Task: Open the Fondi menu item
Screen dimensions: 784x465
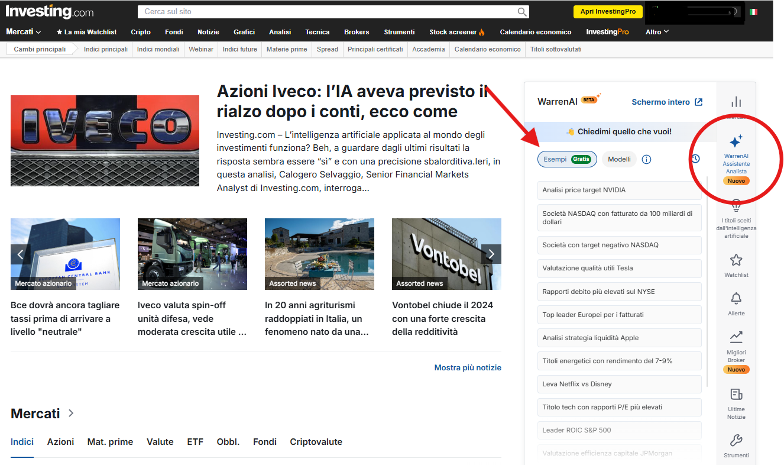Action: click(174, 32)
